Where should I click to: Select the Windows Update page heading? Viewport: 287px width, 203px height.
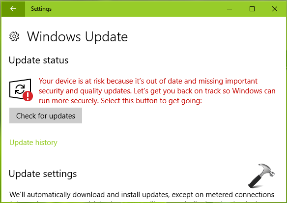[77, 37]
